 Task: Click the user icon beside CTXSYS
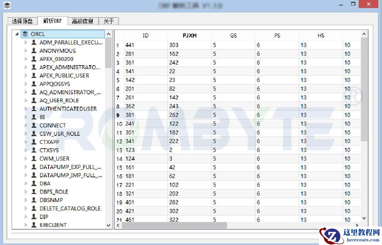[x=34, y=150]
